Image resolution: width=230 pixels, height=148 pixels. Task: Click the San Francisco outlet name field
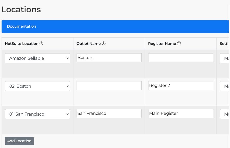109,114
